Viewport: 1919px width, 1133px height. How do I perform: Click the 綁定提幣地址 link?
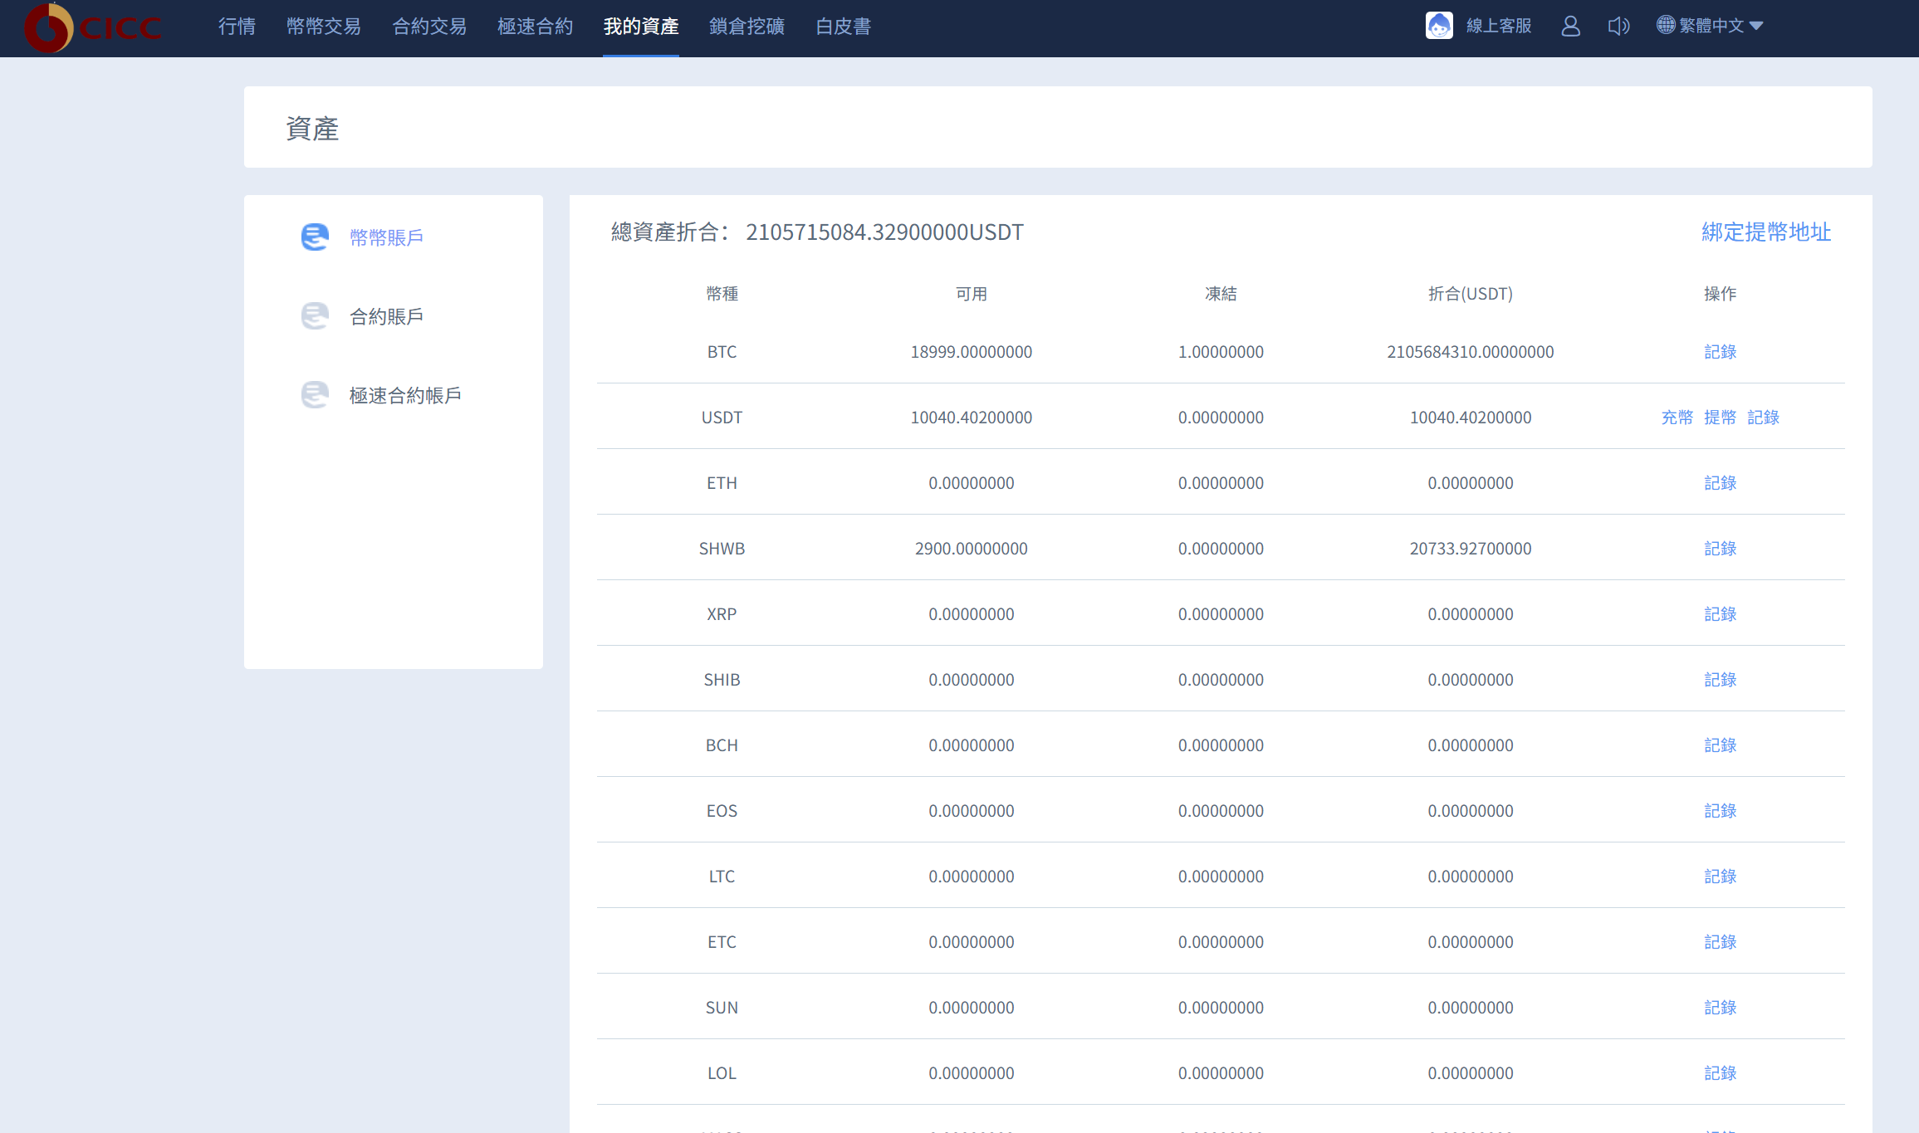pyautogui.click(x=1765, y=232)
